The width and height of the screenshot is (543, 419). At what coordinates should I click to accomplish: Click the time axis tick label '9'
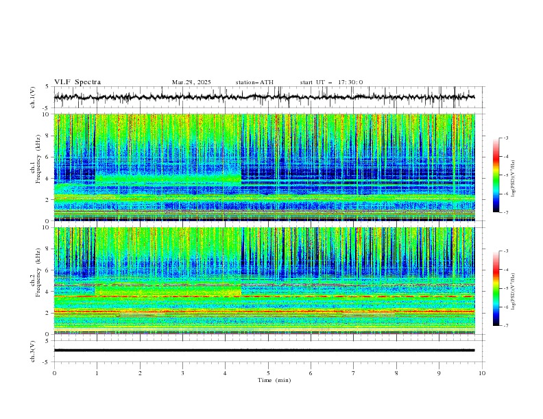coord(439,373)
